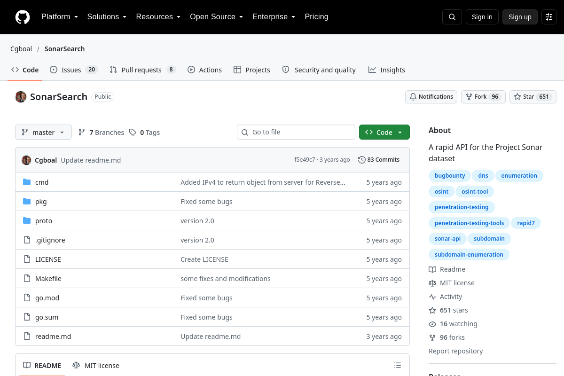Open appearance settings icon in header

[549, 17]
